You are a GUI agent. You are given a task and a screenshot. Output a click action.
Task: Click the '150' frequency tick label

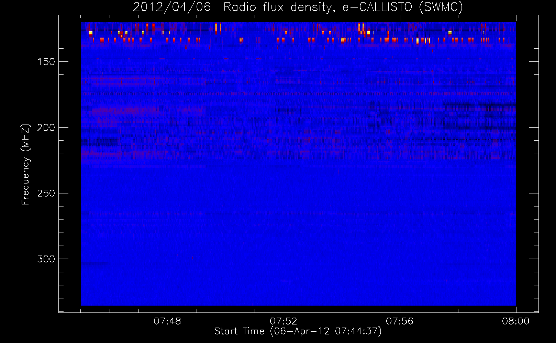tap(46, 62)
